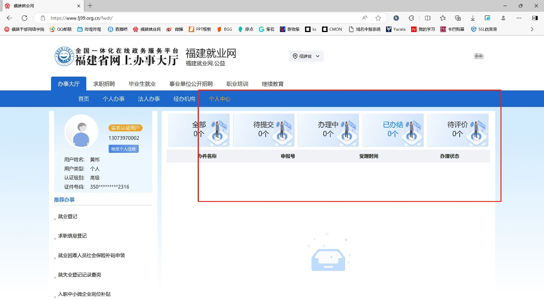Switch to the 求职招聘 tab
This screenshot has width=544, height=300.
click(105, 84)
